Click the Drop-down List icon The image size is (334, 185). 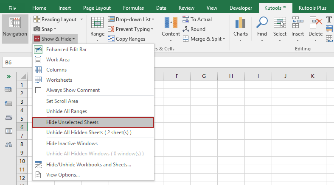(x=111, y=19)
